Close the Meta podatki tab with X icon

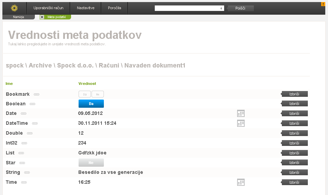(42, 17)
